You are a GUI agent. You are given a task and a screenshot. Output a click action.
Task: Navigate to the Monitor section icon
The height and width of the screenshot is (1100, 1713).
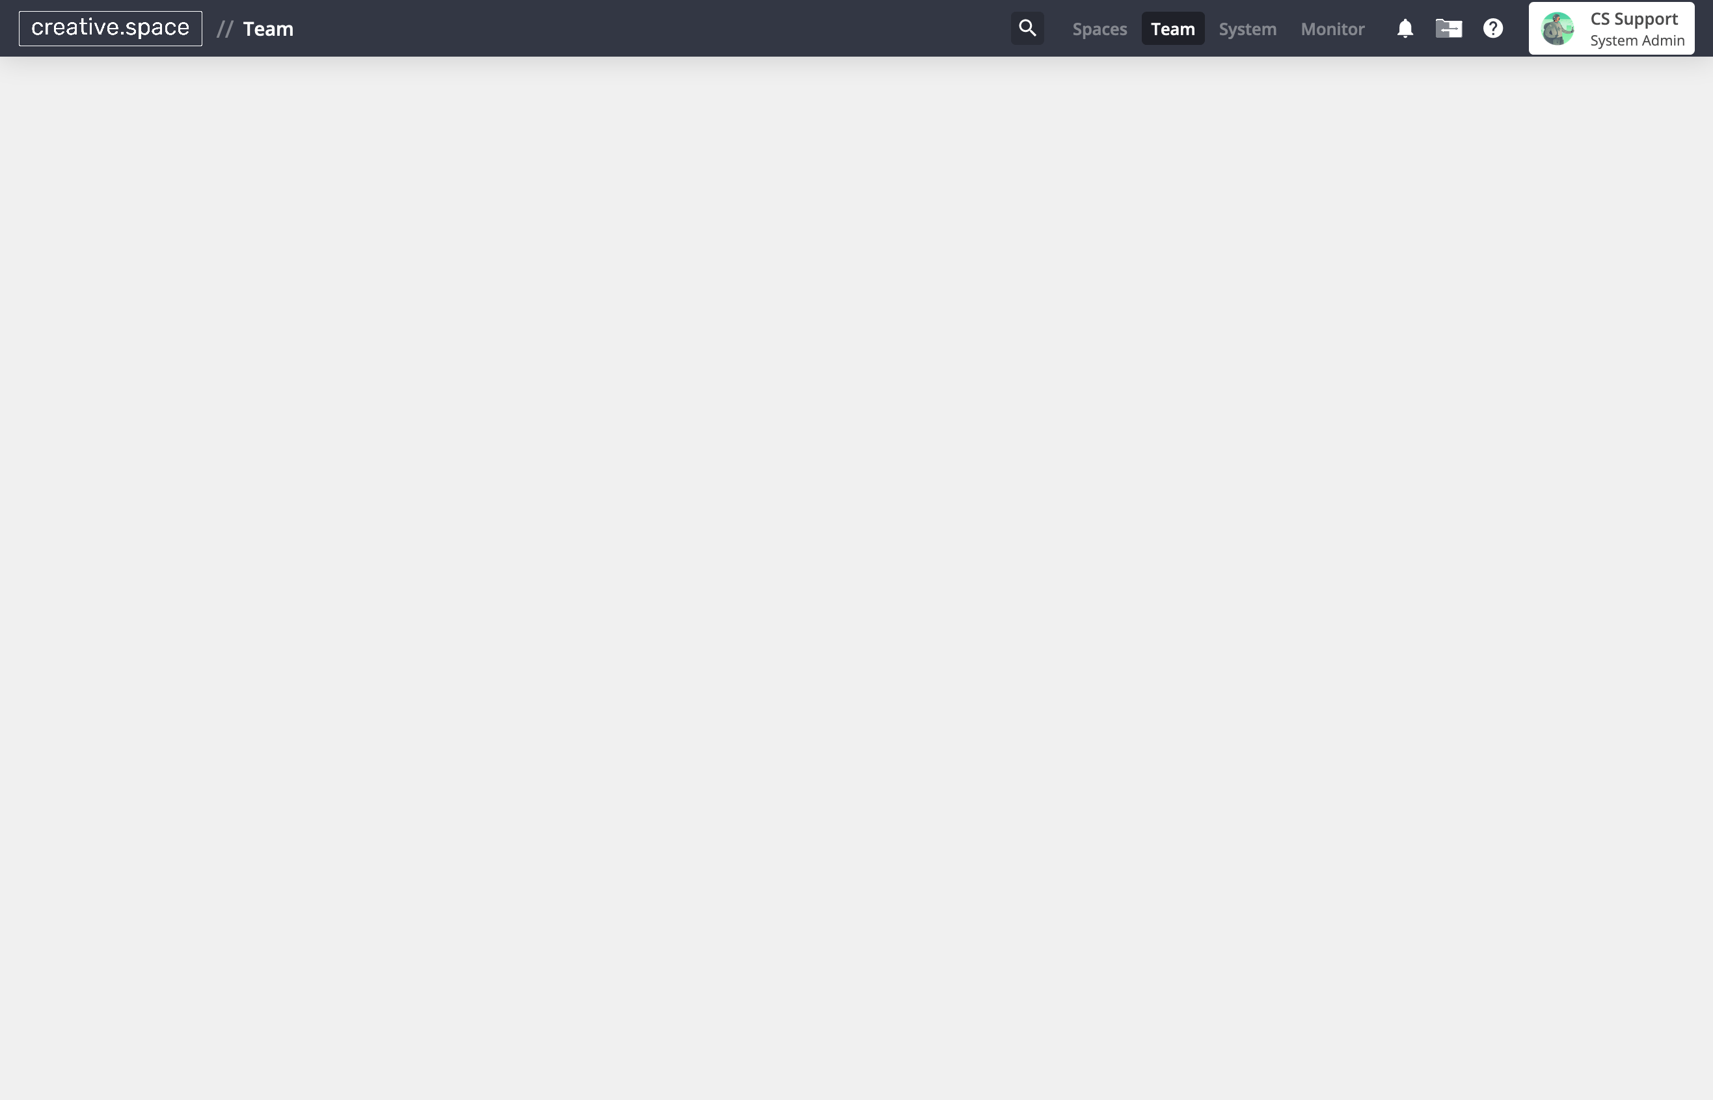coord(1332,27)
